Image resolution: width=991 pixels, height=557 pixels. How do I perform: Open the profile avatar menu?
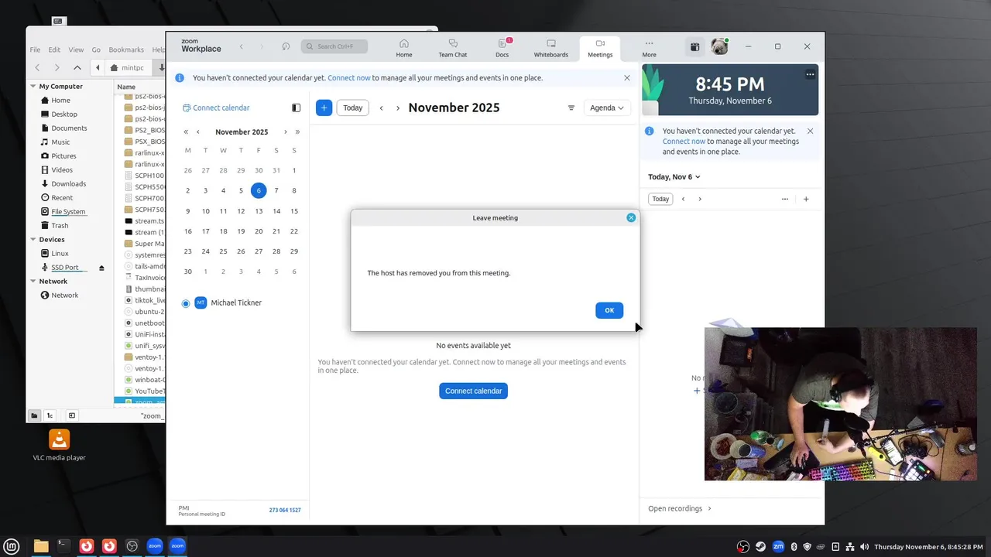(719, 46)
